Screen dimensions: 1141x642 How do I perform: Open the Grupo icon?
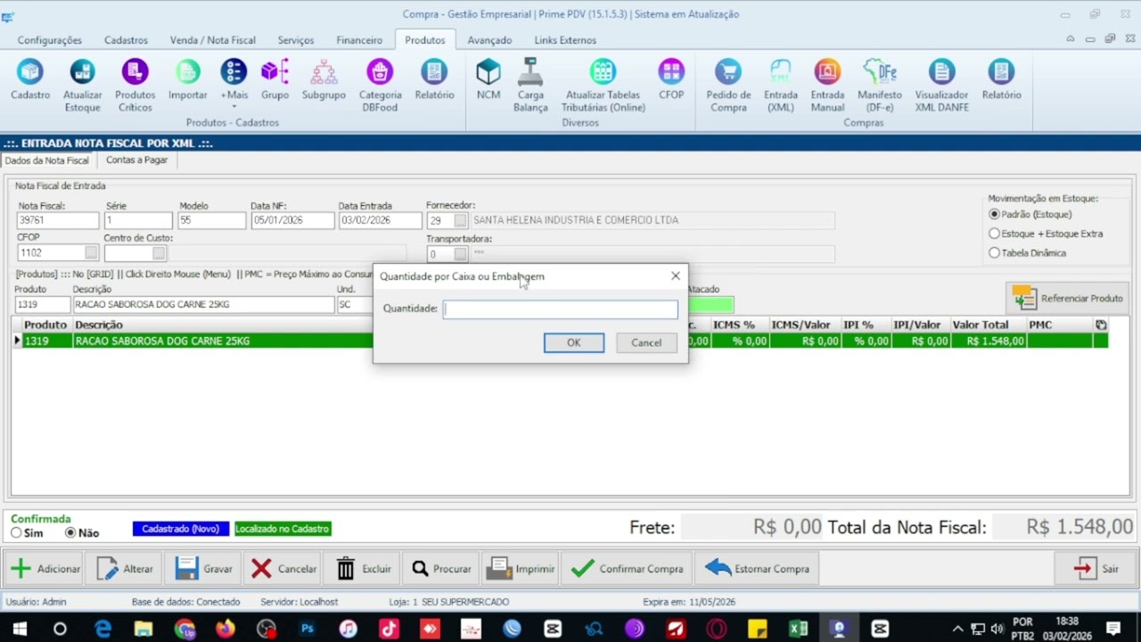[275, 80]
